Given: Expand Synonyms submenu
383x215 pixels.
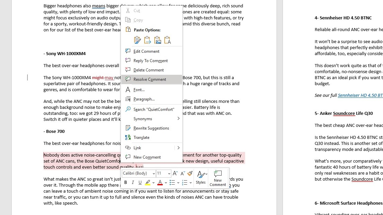Looking at the screenshot, I should [152, 119].
